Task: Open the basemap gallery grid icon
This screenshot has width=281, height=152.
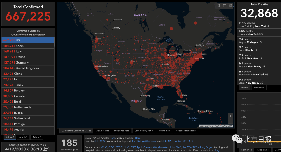Action: click(230, 6)
